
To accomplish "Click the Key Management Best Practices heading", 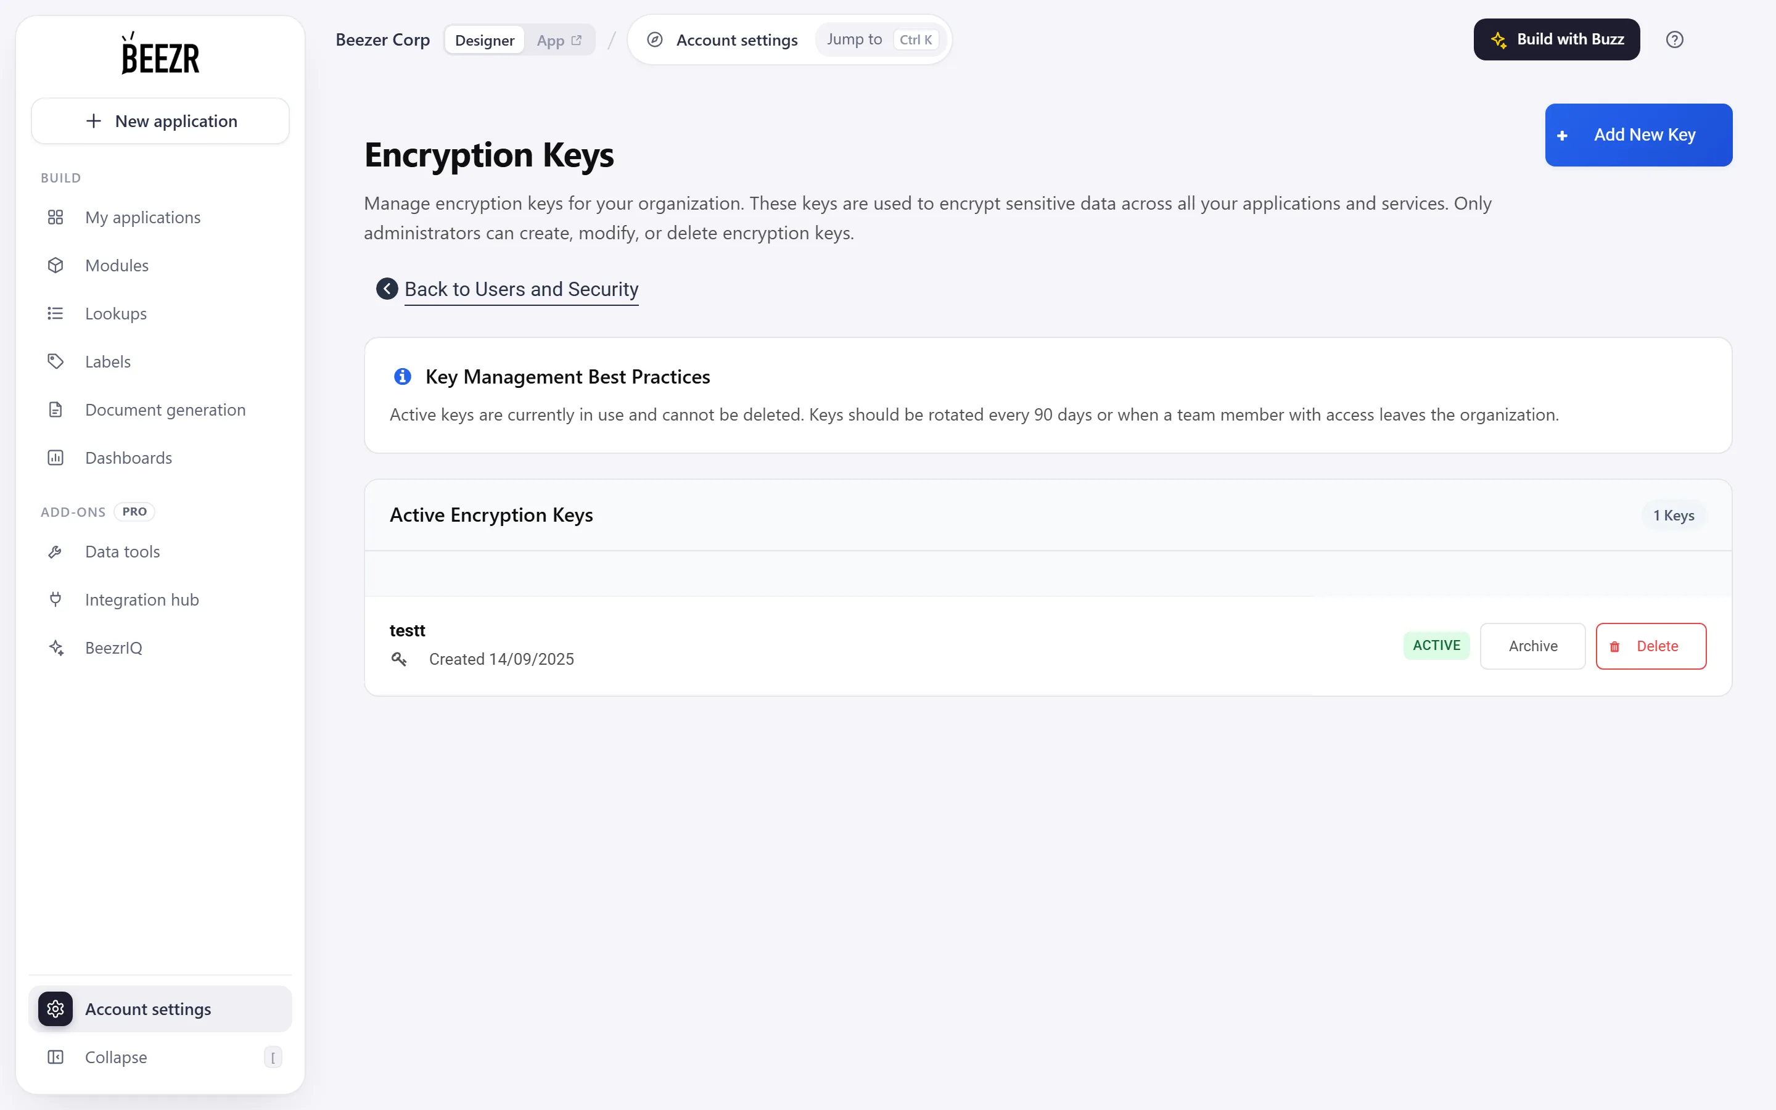I will [567, 377].
